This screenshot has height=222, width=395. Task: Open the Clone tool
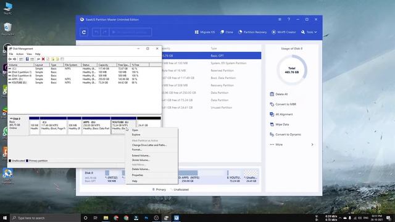tap(227, 32)
